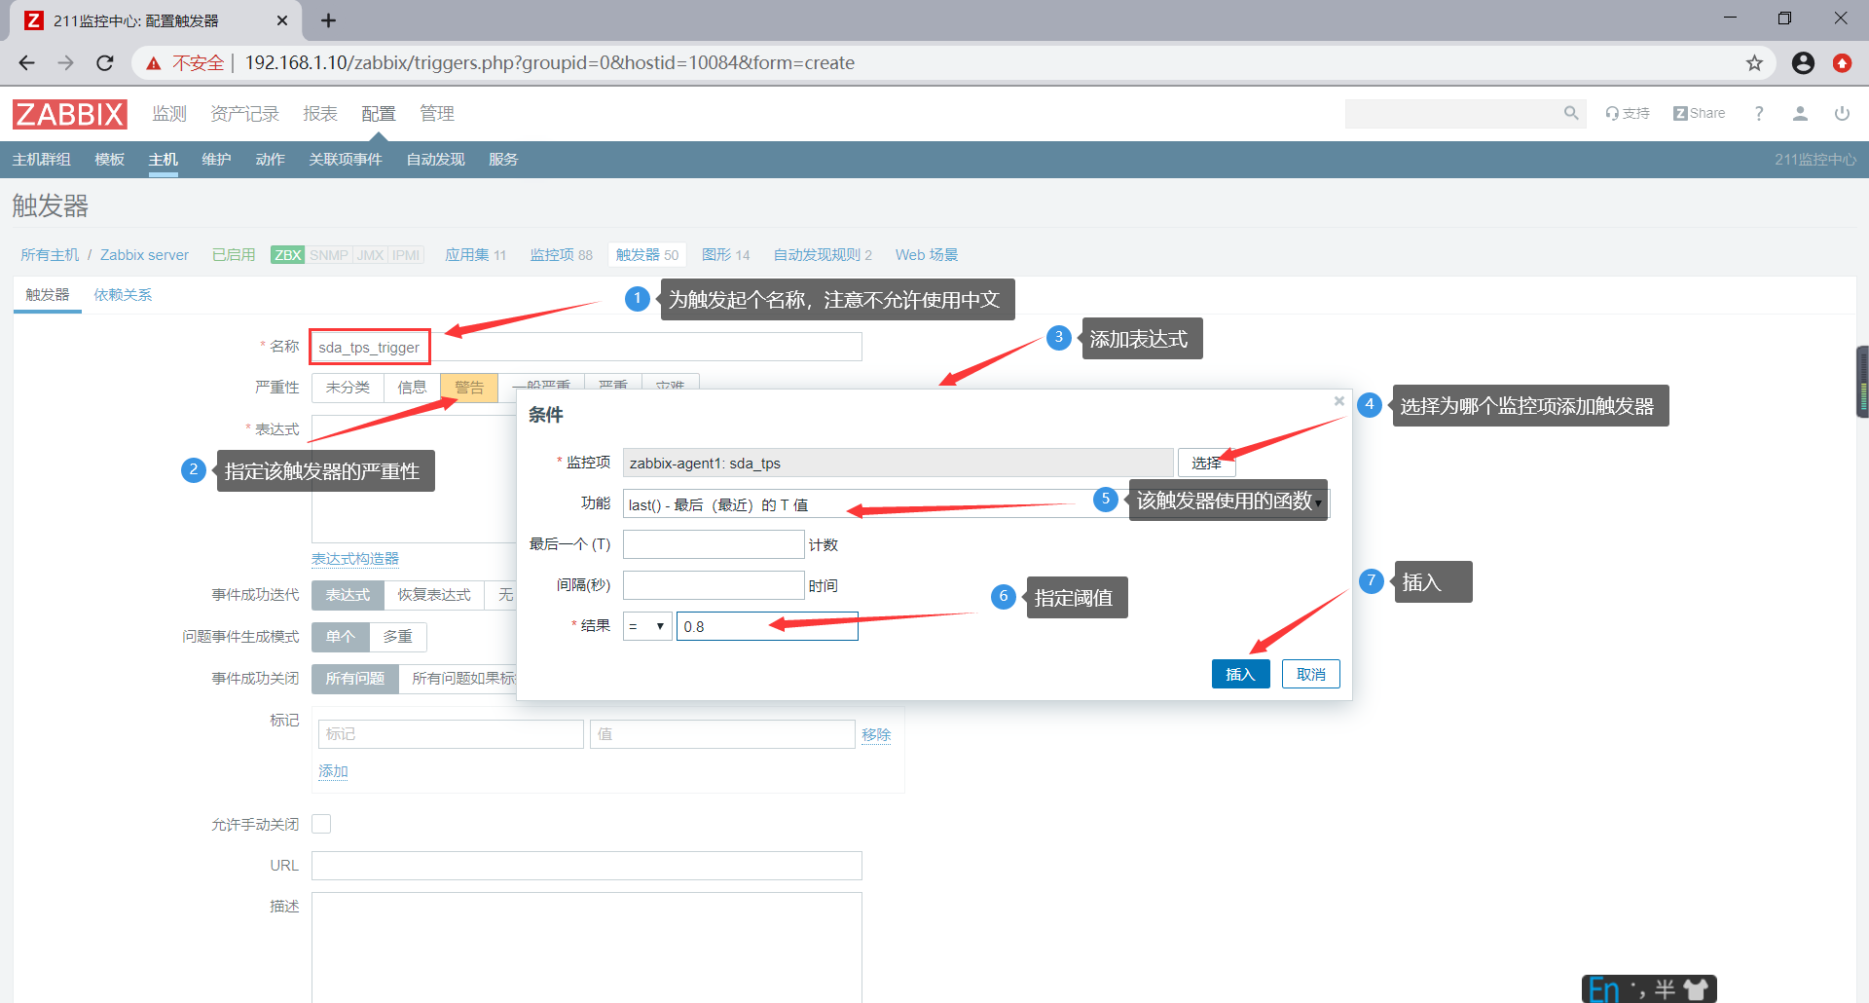Go to 动作 submenu
This screenshot has height=1003, width=1869.
[270, 160]
